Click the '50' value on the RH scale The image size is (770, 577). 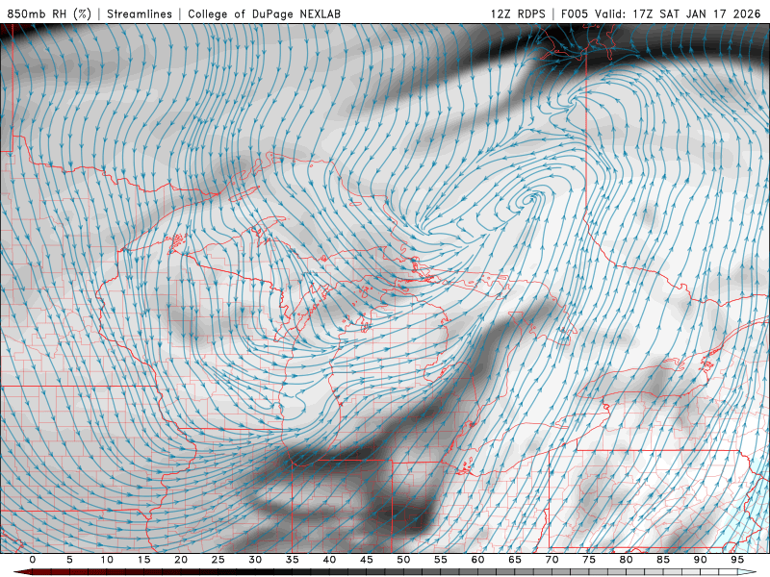(403, 560)
